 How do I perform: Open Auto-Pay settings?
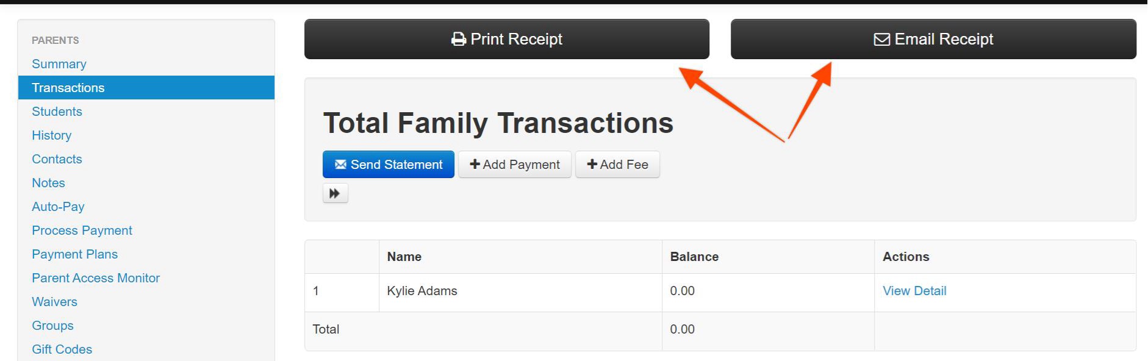click(x=58, y=207)
